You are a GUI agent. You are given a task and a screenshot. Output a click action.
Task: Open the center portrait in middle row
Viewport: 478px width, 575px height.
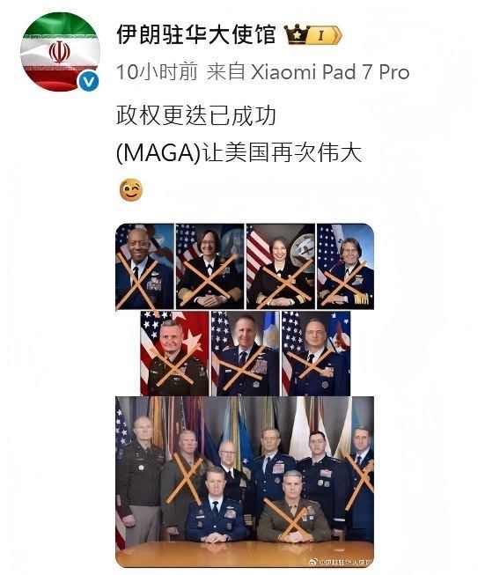click(246, 353)
